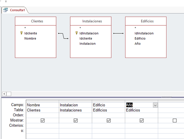Click the Consulta1 query icon
Viewport: 184px width, 139px height.
[6, 10]
